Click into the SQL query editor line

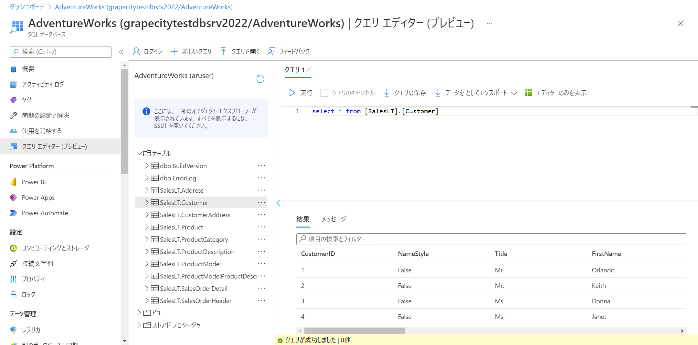(x=501, y=111)
